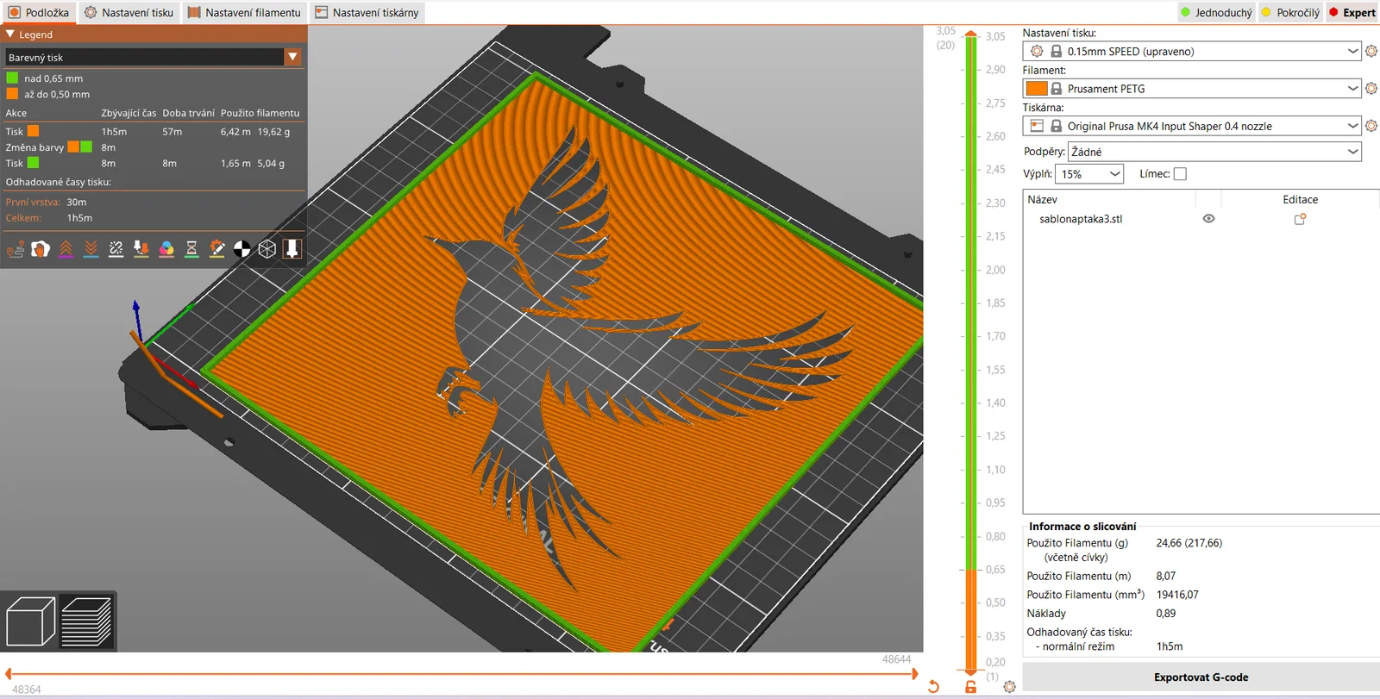1380x699 pixels.
Task: Click the 19416,07 filament volume value
Action: pos(1177,595)
